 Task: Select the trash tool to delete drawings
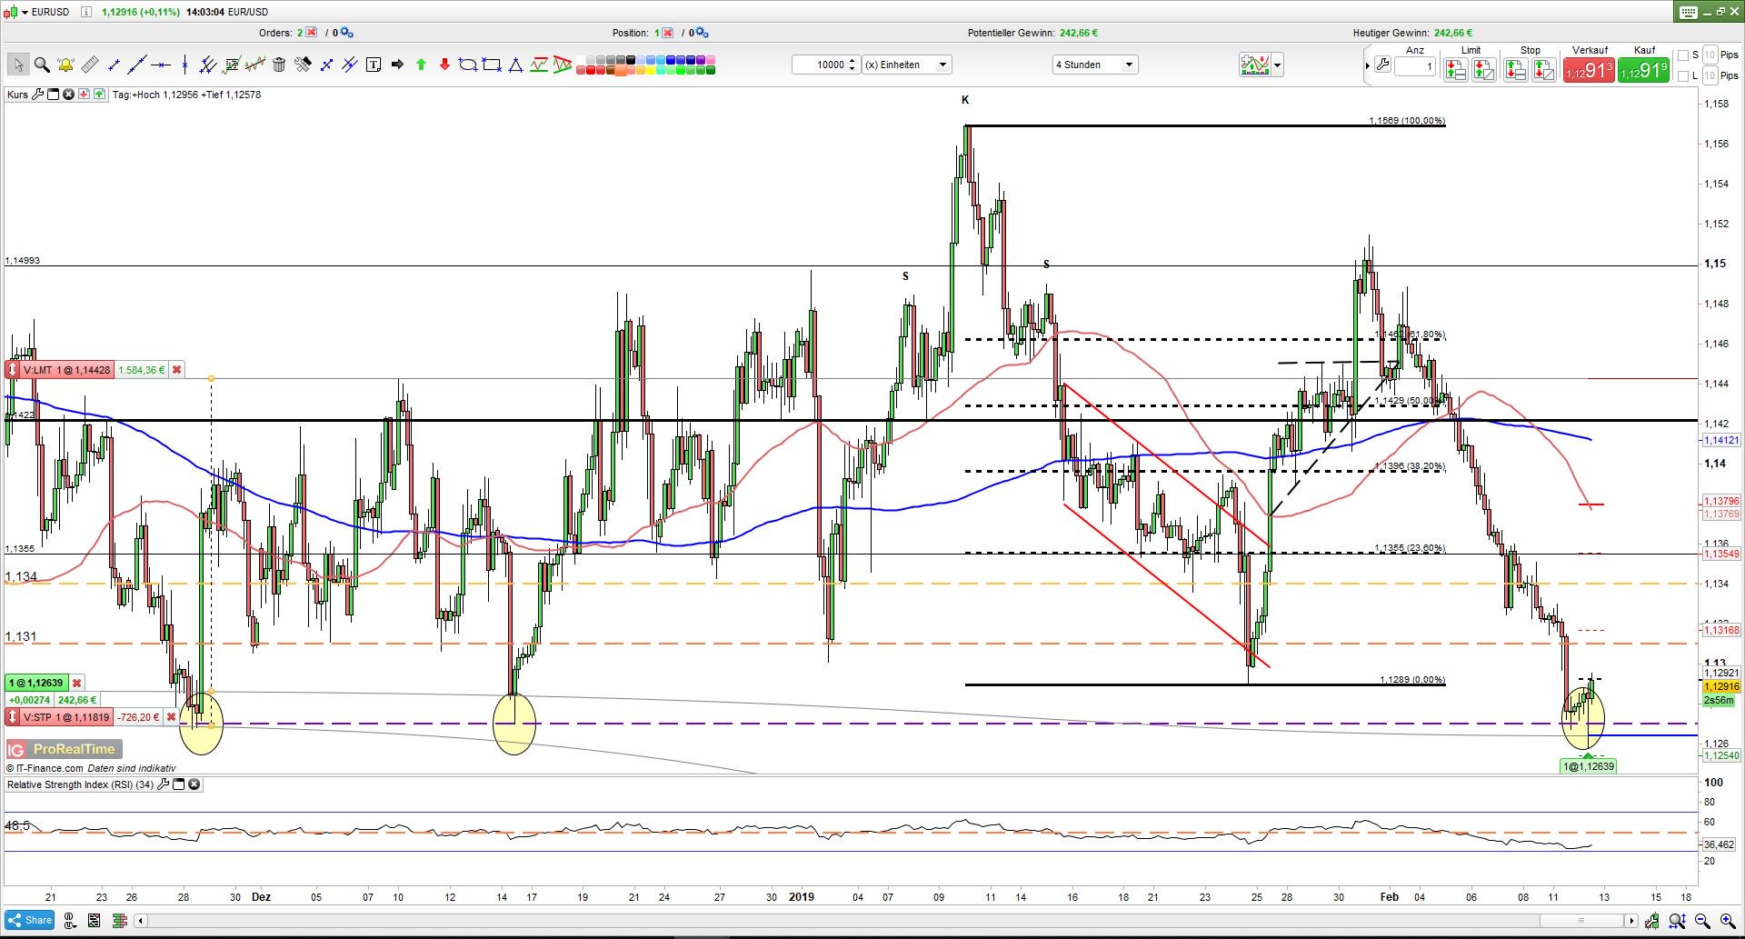(278, 65)
